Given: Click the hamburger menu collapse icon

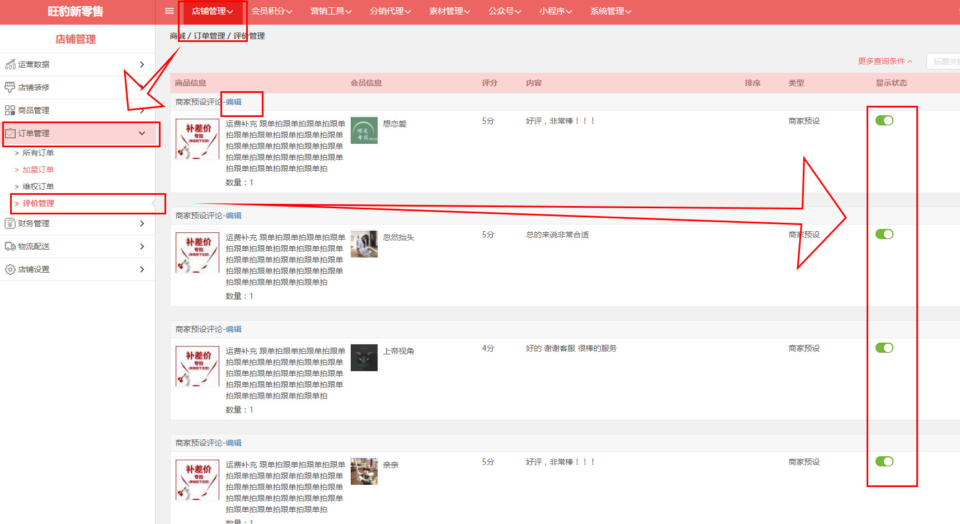Looking at the screenshot, I should coord(169,11).
